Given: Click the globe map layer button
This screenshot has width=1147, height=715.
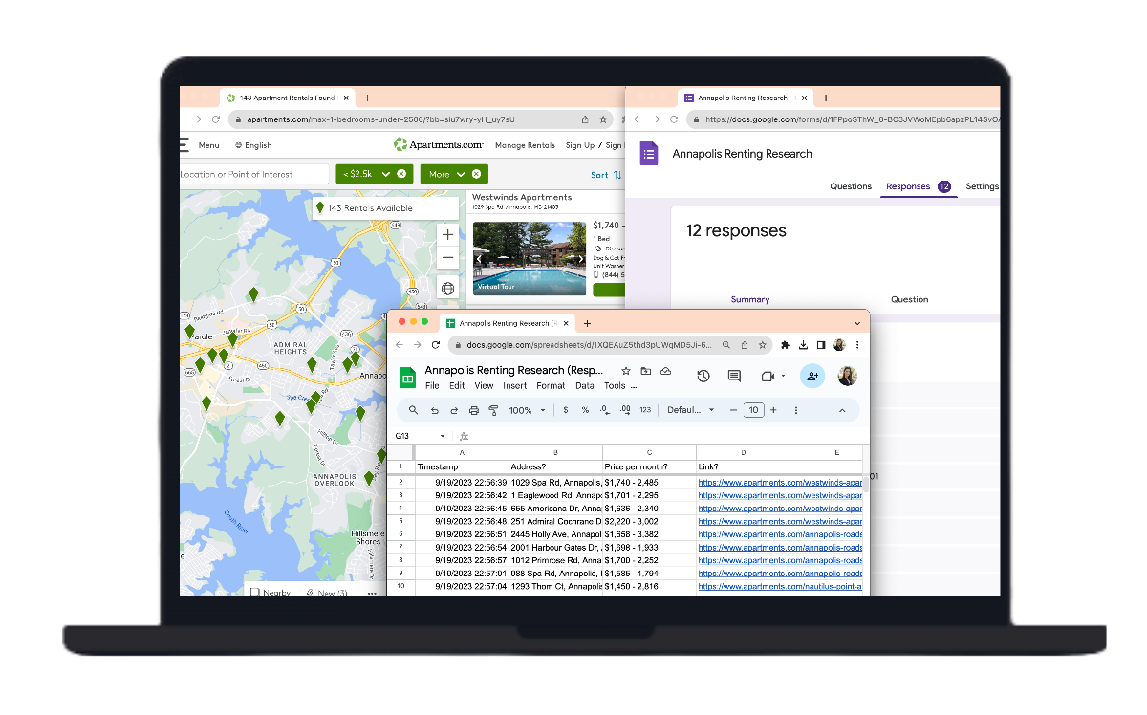Looking at the screenshot, I should tap(447, 288).
